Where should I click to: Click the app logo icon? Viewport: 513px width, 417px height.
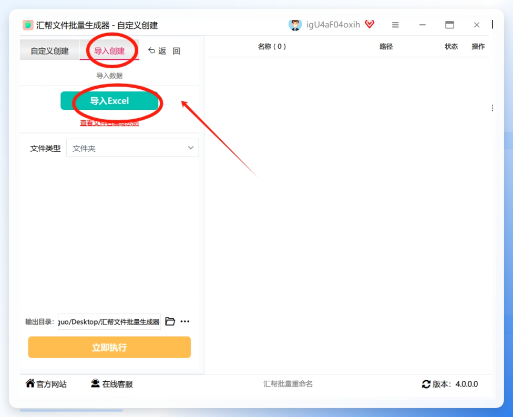pyautogui.click(x=28, y=25)
